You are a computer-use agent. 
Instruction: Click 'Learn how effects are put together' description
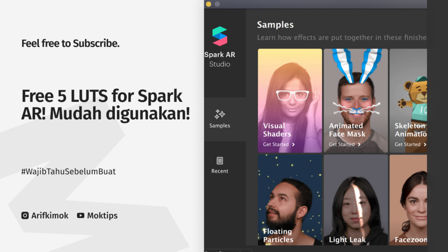point(342,37)
